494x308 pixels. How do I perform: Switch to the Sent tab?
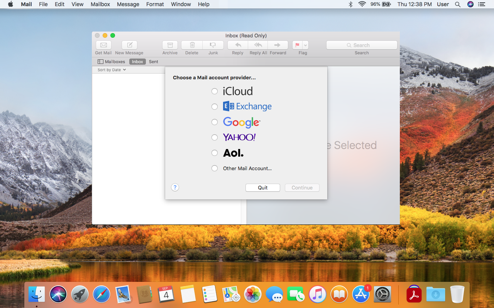click(x=154, y=62)
